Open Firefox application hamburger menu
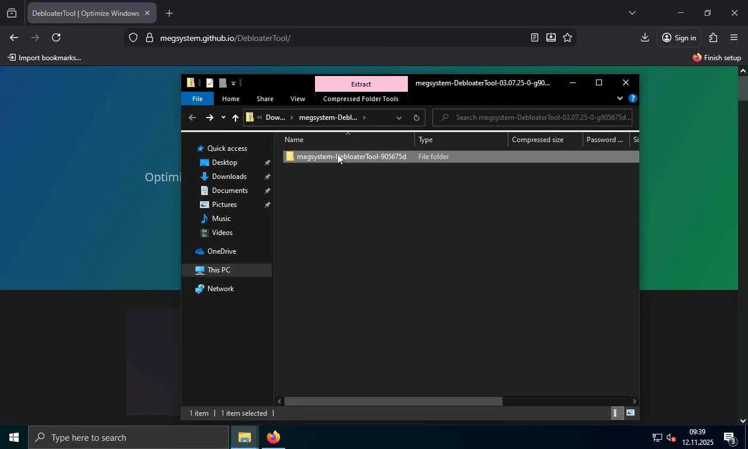748x449 pixels. (734, 37)
